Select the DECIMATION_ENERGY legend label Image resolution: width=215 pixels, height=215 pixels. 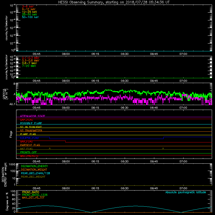click(x=34, y=166)
